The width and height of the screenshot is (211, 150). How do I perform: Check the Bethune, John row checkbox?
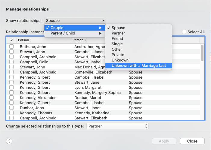(x=11, y=46)
